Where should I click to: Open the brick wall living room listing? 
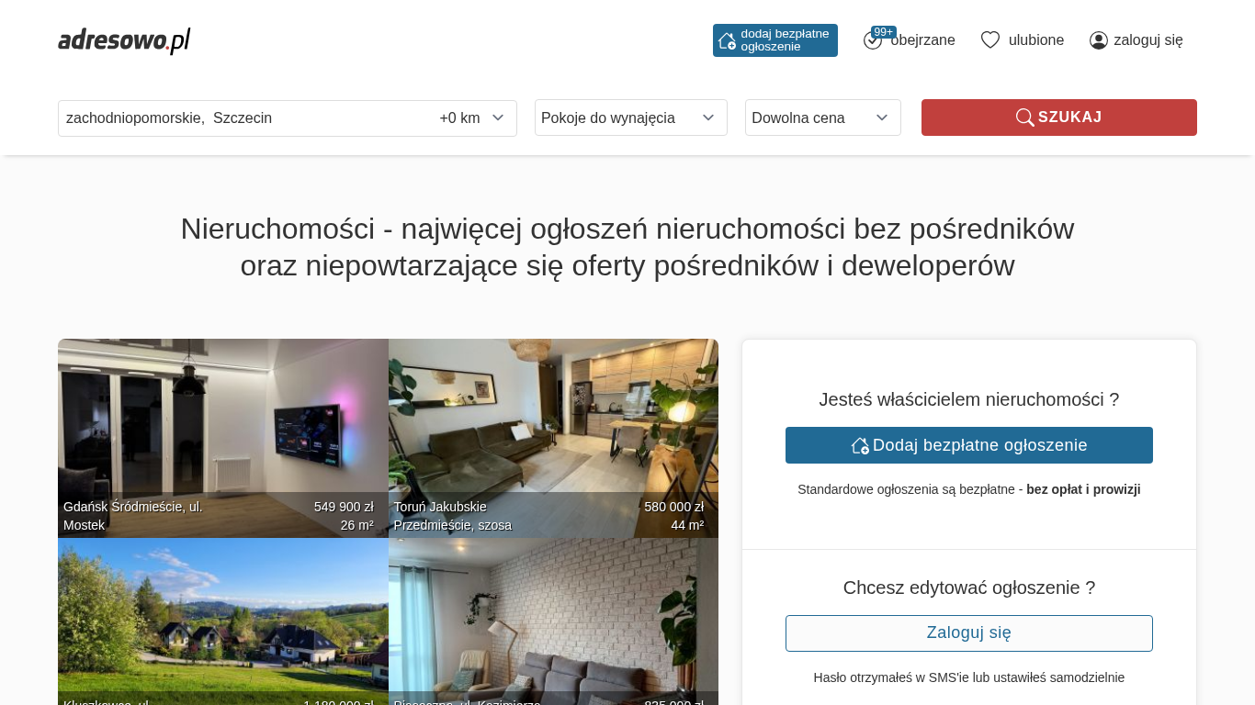tap(553, 621)
